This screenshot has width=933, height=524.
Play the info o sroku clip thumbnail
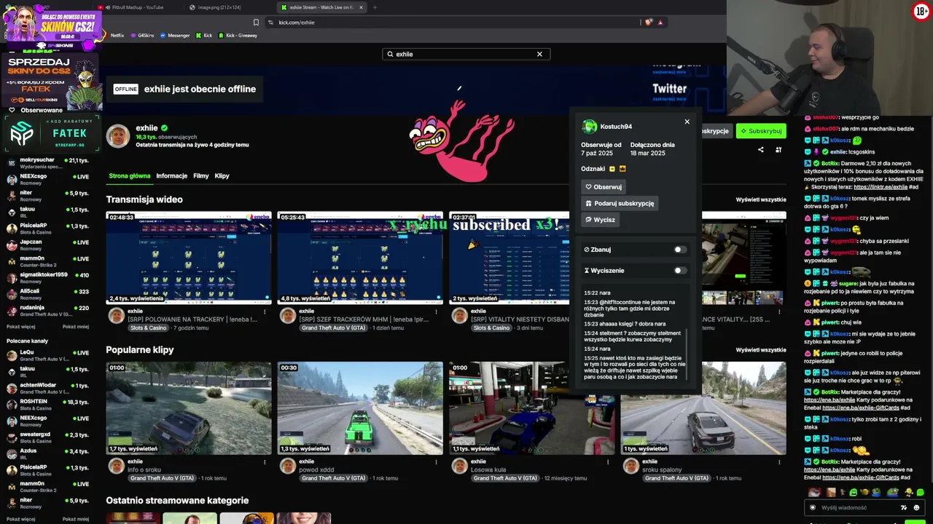[x=189, y=408]
